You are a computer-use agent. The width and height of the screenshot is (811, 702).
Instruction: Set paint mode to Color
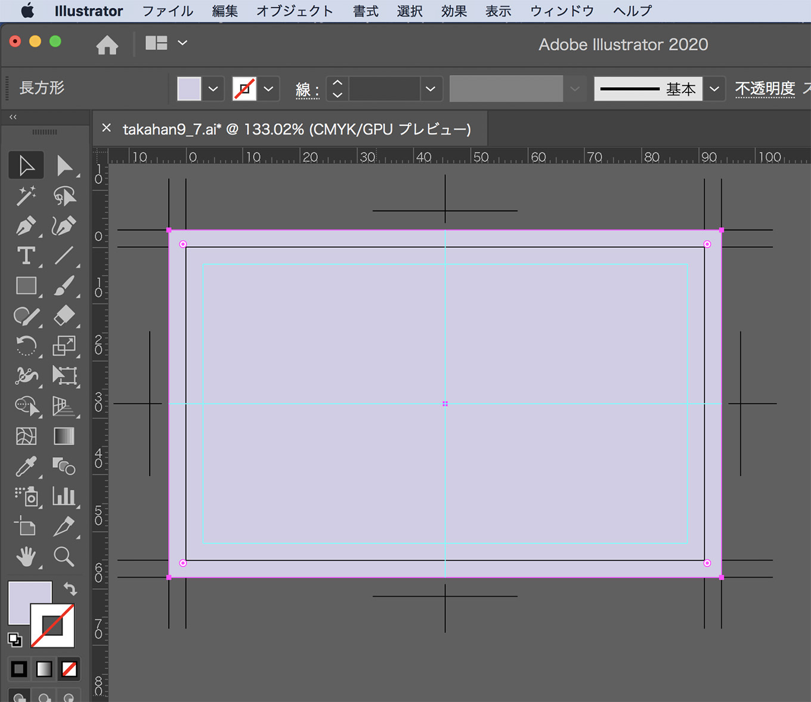click(19, 669)
